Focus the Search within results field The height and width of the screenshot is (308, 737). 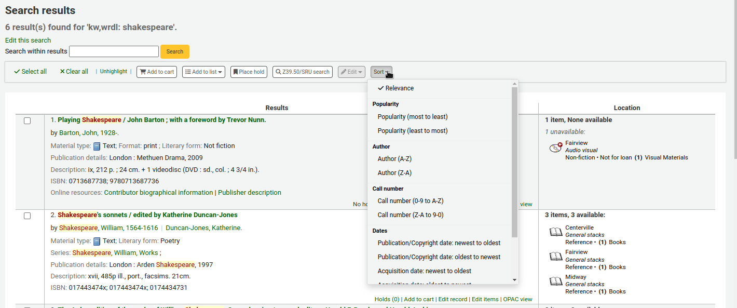pyautogui.click(x=114, y=51)
